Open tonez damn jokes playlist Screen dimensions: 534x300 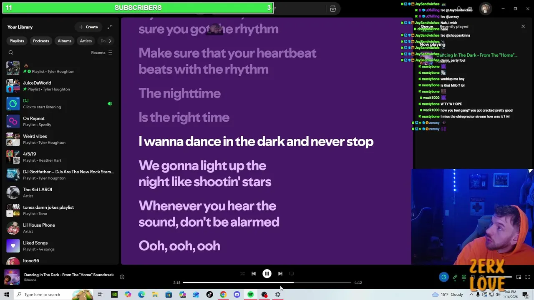(60, 210)
